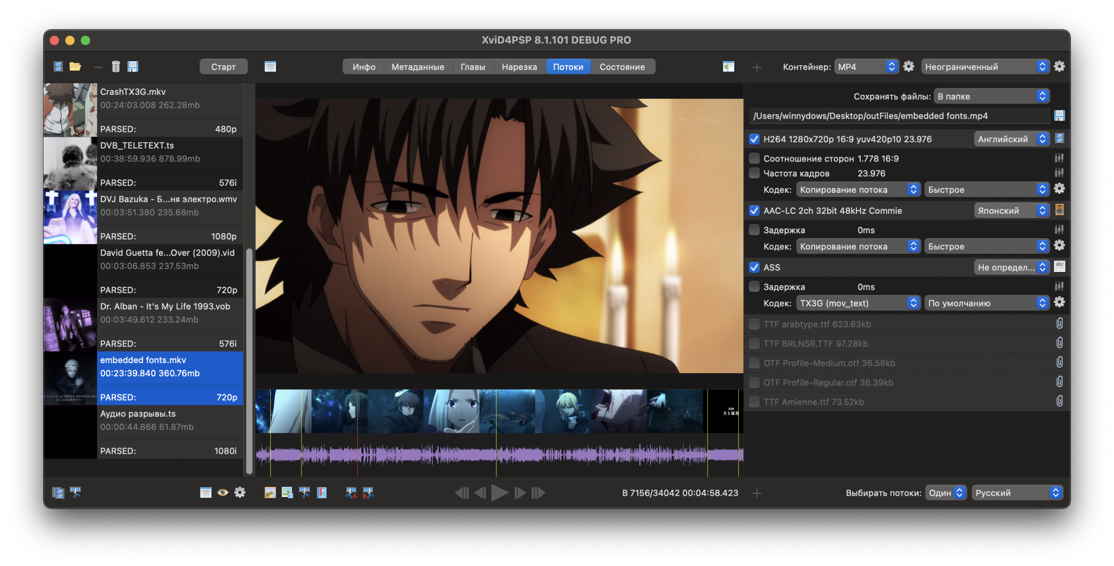Click the output file path field

click(x=900, y=116)
